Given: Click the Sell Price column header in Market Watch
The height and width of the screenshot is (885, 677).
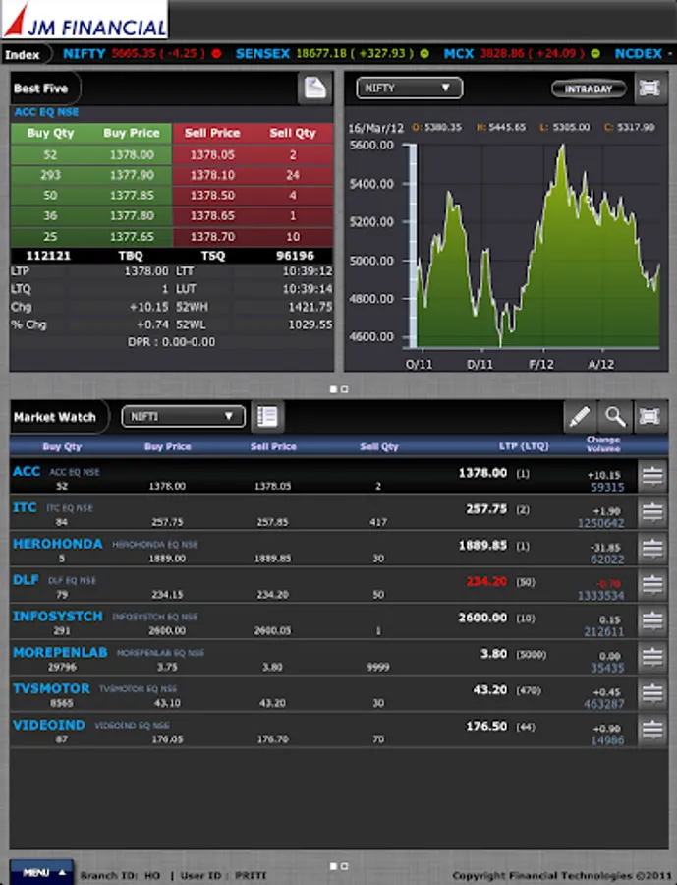Looking at the screenshot, I should click(x=273, y=446).
